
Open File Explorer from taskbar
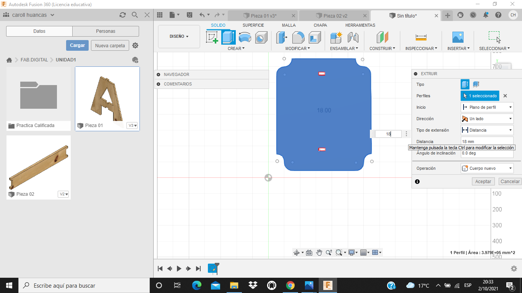234,285
